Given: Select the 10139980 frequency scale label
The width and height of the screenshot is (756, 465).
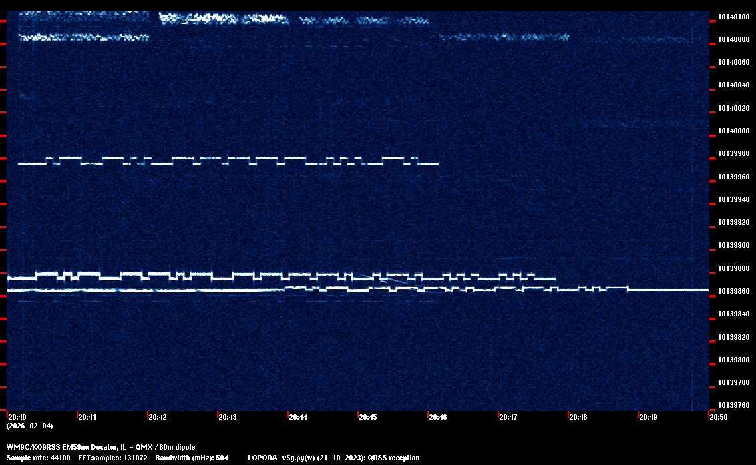Looking at the screenshot, I should pyautogui.click(x=733, y=153).
